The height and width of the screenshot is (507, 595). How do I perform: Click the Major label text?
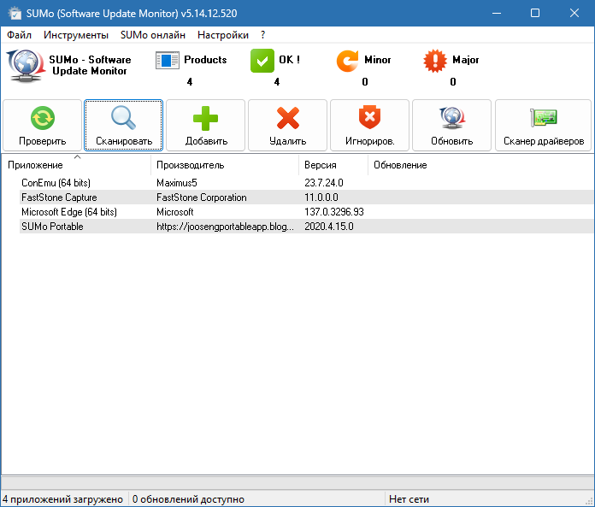pos(465,60)
